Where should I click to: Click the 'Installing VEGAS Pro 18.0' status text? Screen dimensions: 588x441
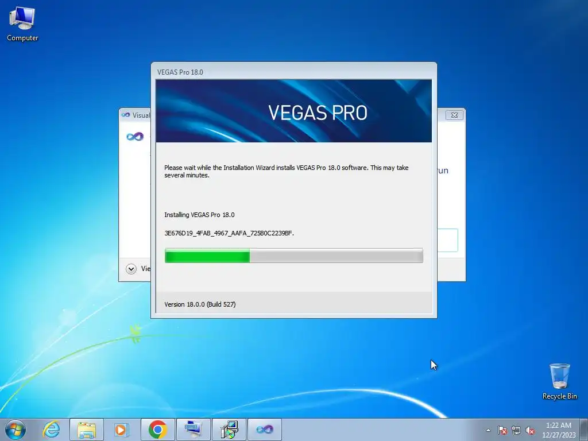(199, 215)
